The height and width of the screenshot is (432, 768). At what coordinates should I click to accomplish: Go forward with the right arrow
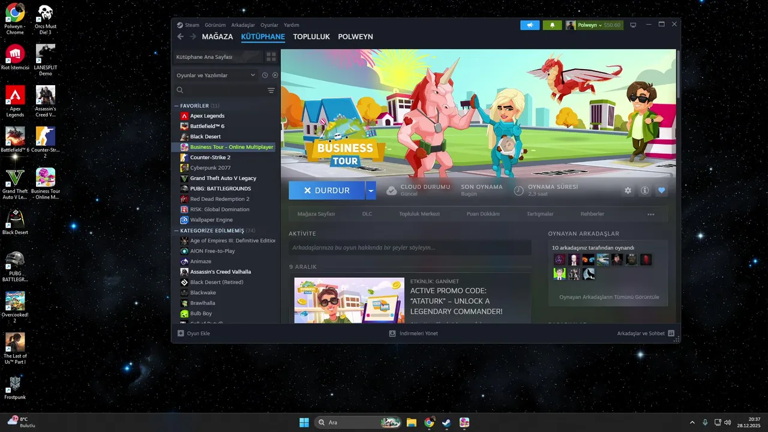point(193,37)
